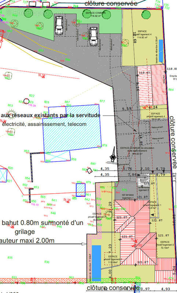Click the black circle marker near point 823
The height and width of the screenshot is (293, 177).
click(x=26, y=101)
